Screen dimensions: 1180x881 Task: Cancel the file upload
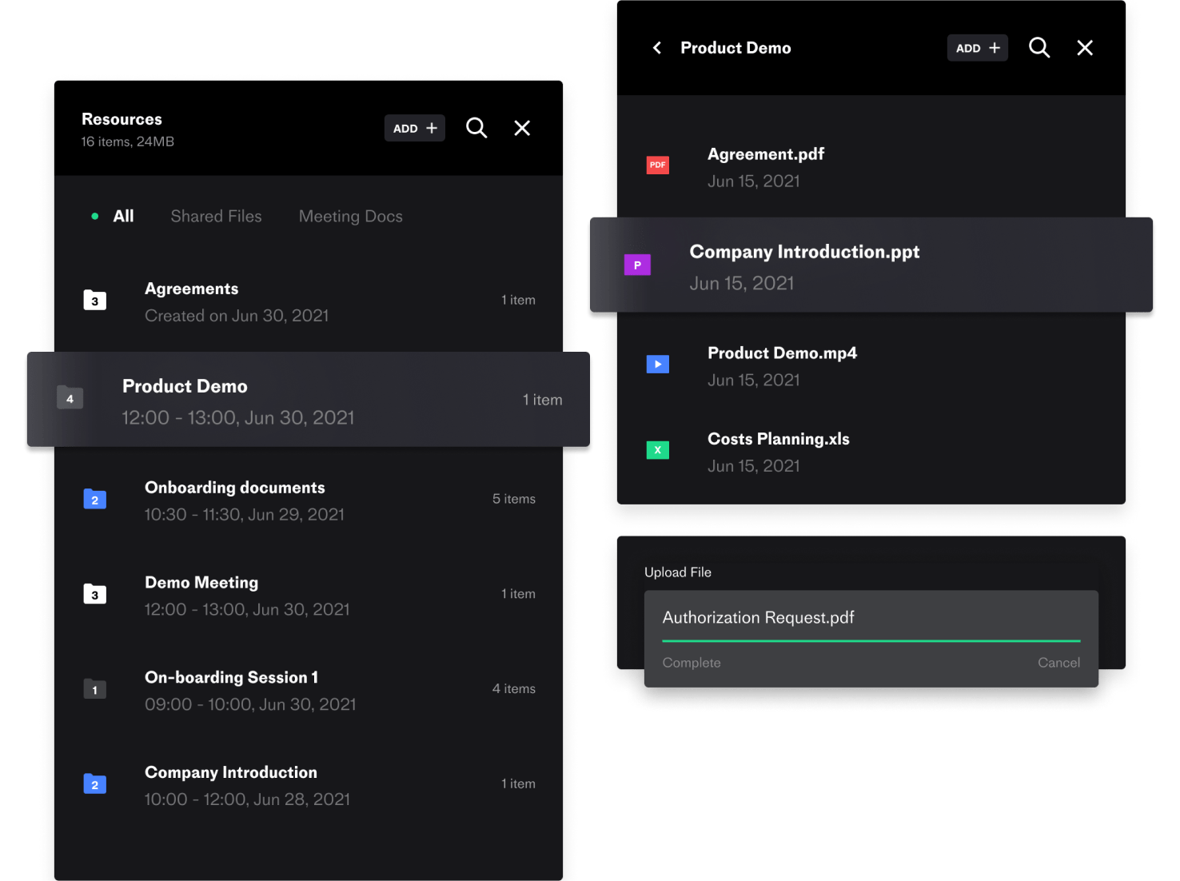1058,663
